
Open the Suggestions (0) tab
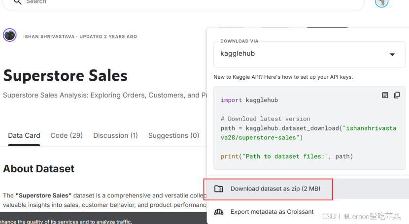[174, 136]
